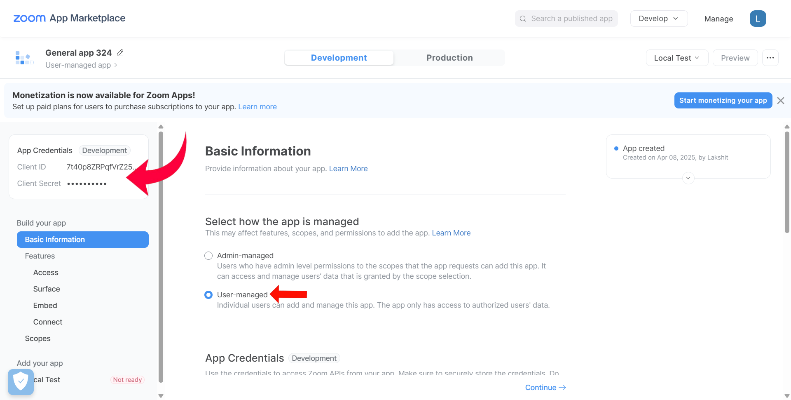Image resolution: width=791 pixels, height=400 pixels.
Task: Dismiss the monetization banner with X
Action: click(780, 101)
